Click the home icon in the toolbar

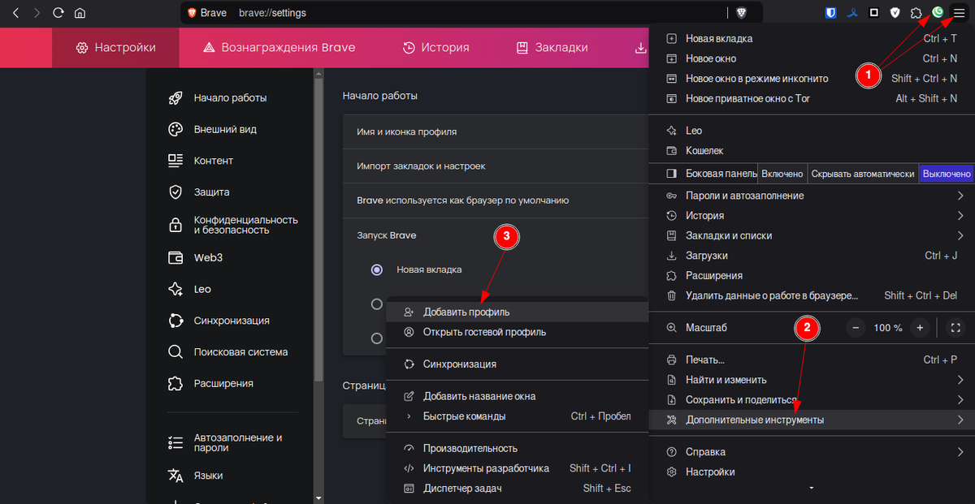(x=80, y=13)
